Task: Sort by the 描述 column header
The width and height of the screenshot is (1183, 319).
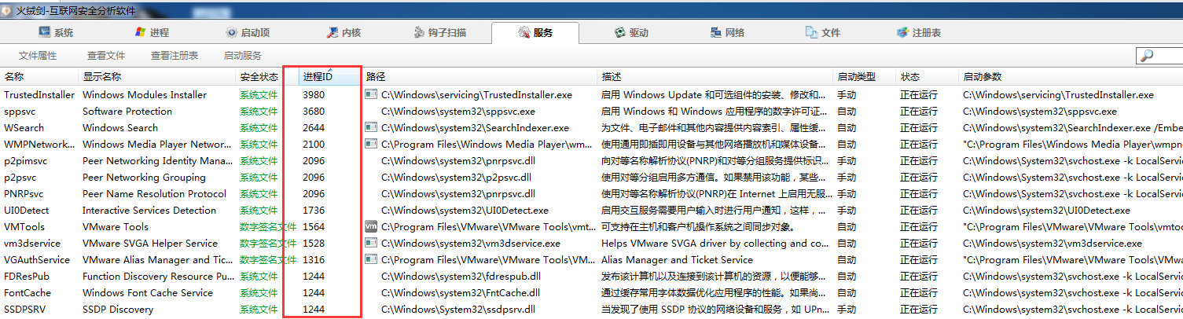Action: (x=715, y=77)
